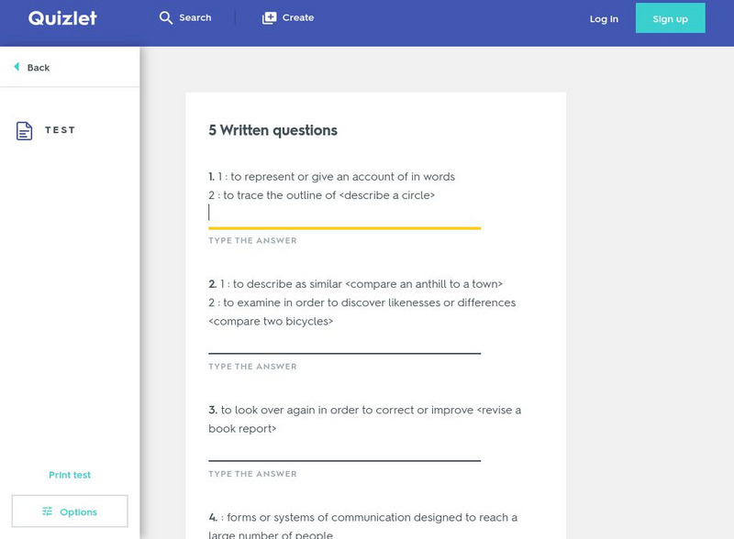Click text 'forms or systems of communication'
The image size is (734, 539).
[x=318, y=518]
